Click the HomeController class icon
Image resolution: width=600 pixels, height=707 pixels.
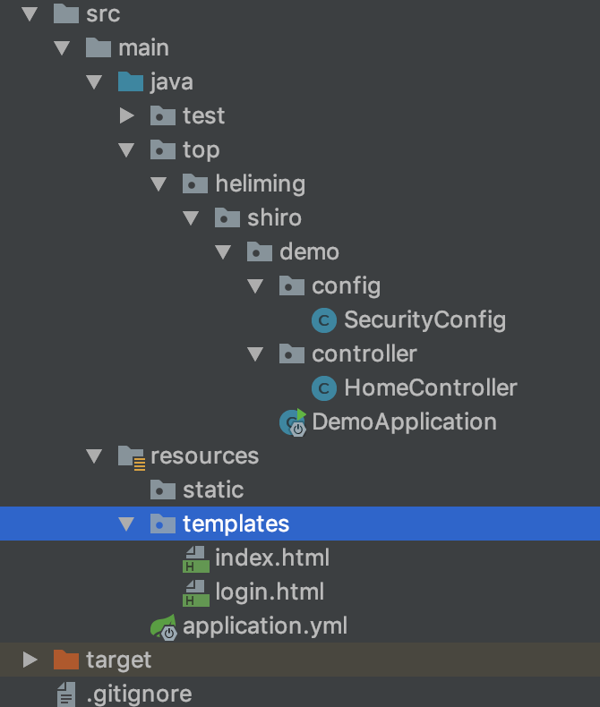coord(324,388)
